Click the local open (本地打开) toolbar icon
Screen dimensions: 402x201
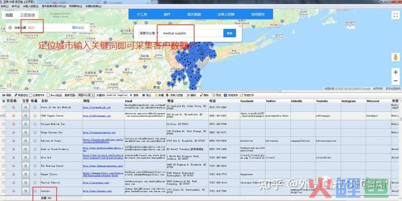point(241,95)
